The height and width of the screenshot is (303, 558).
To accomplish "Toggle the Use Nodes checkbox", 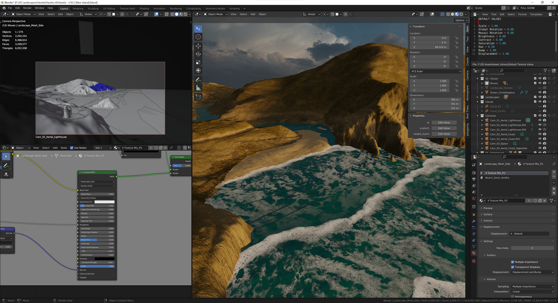I will (x=72, y=148).
